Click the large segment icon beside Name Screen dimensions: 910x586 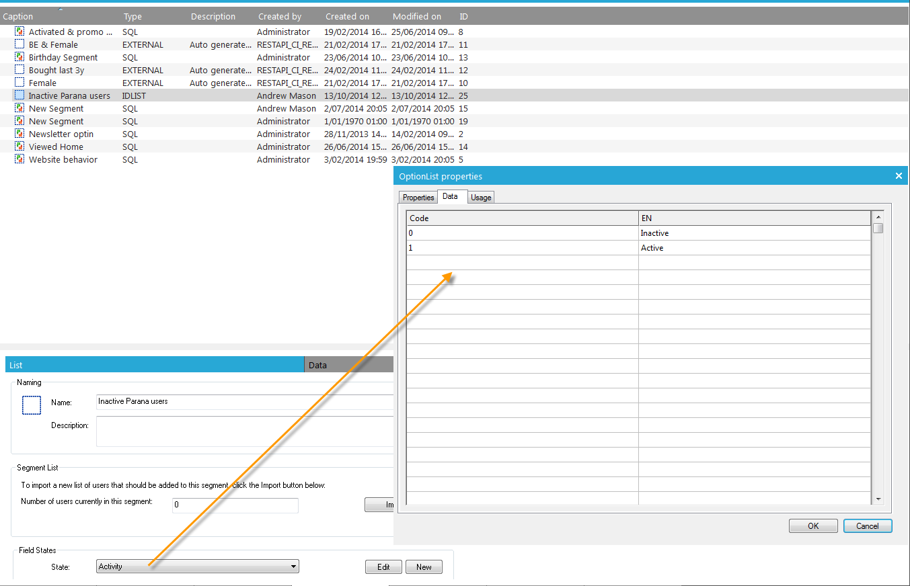[x=32, y=405]
